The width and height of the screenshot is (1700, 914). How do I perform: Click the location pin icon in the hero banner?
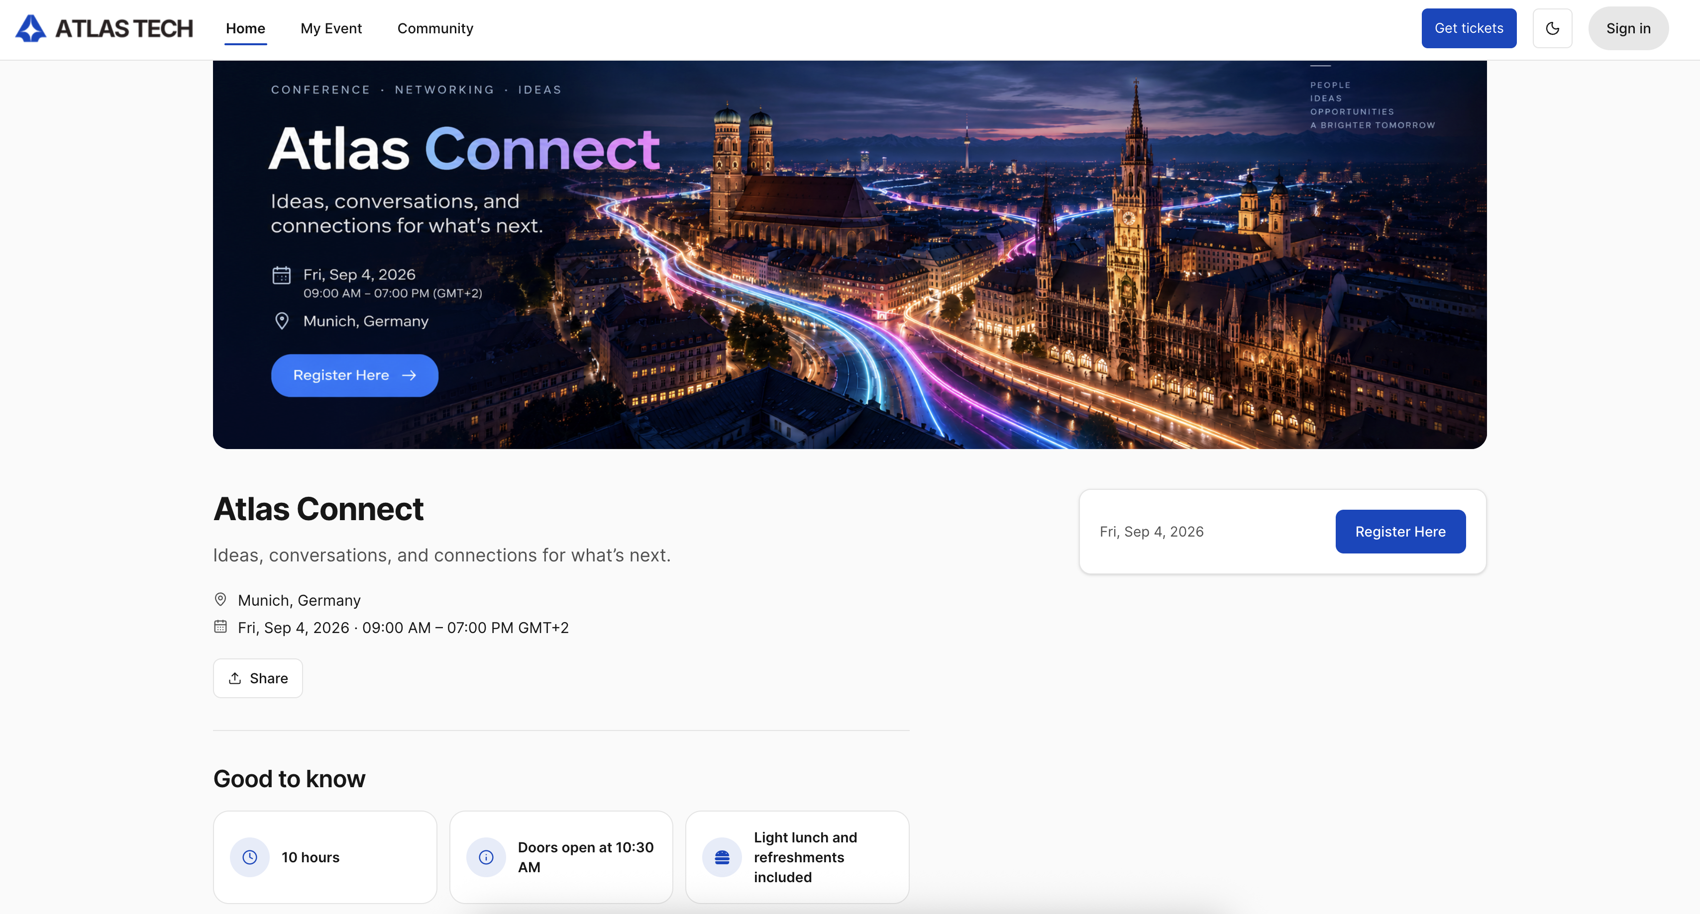[x=282, y=321]
